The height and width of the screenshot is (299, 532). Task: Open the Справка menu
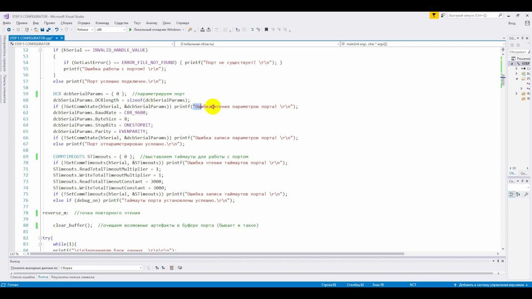point(182,23)
